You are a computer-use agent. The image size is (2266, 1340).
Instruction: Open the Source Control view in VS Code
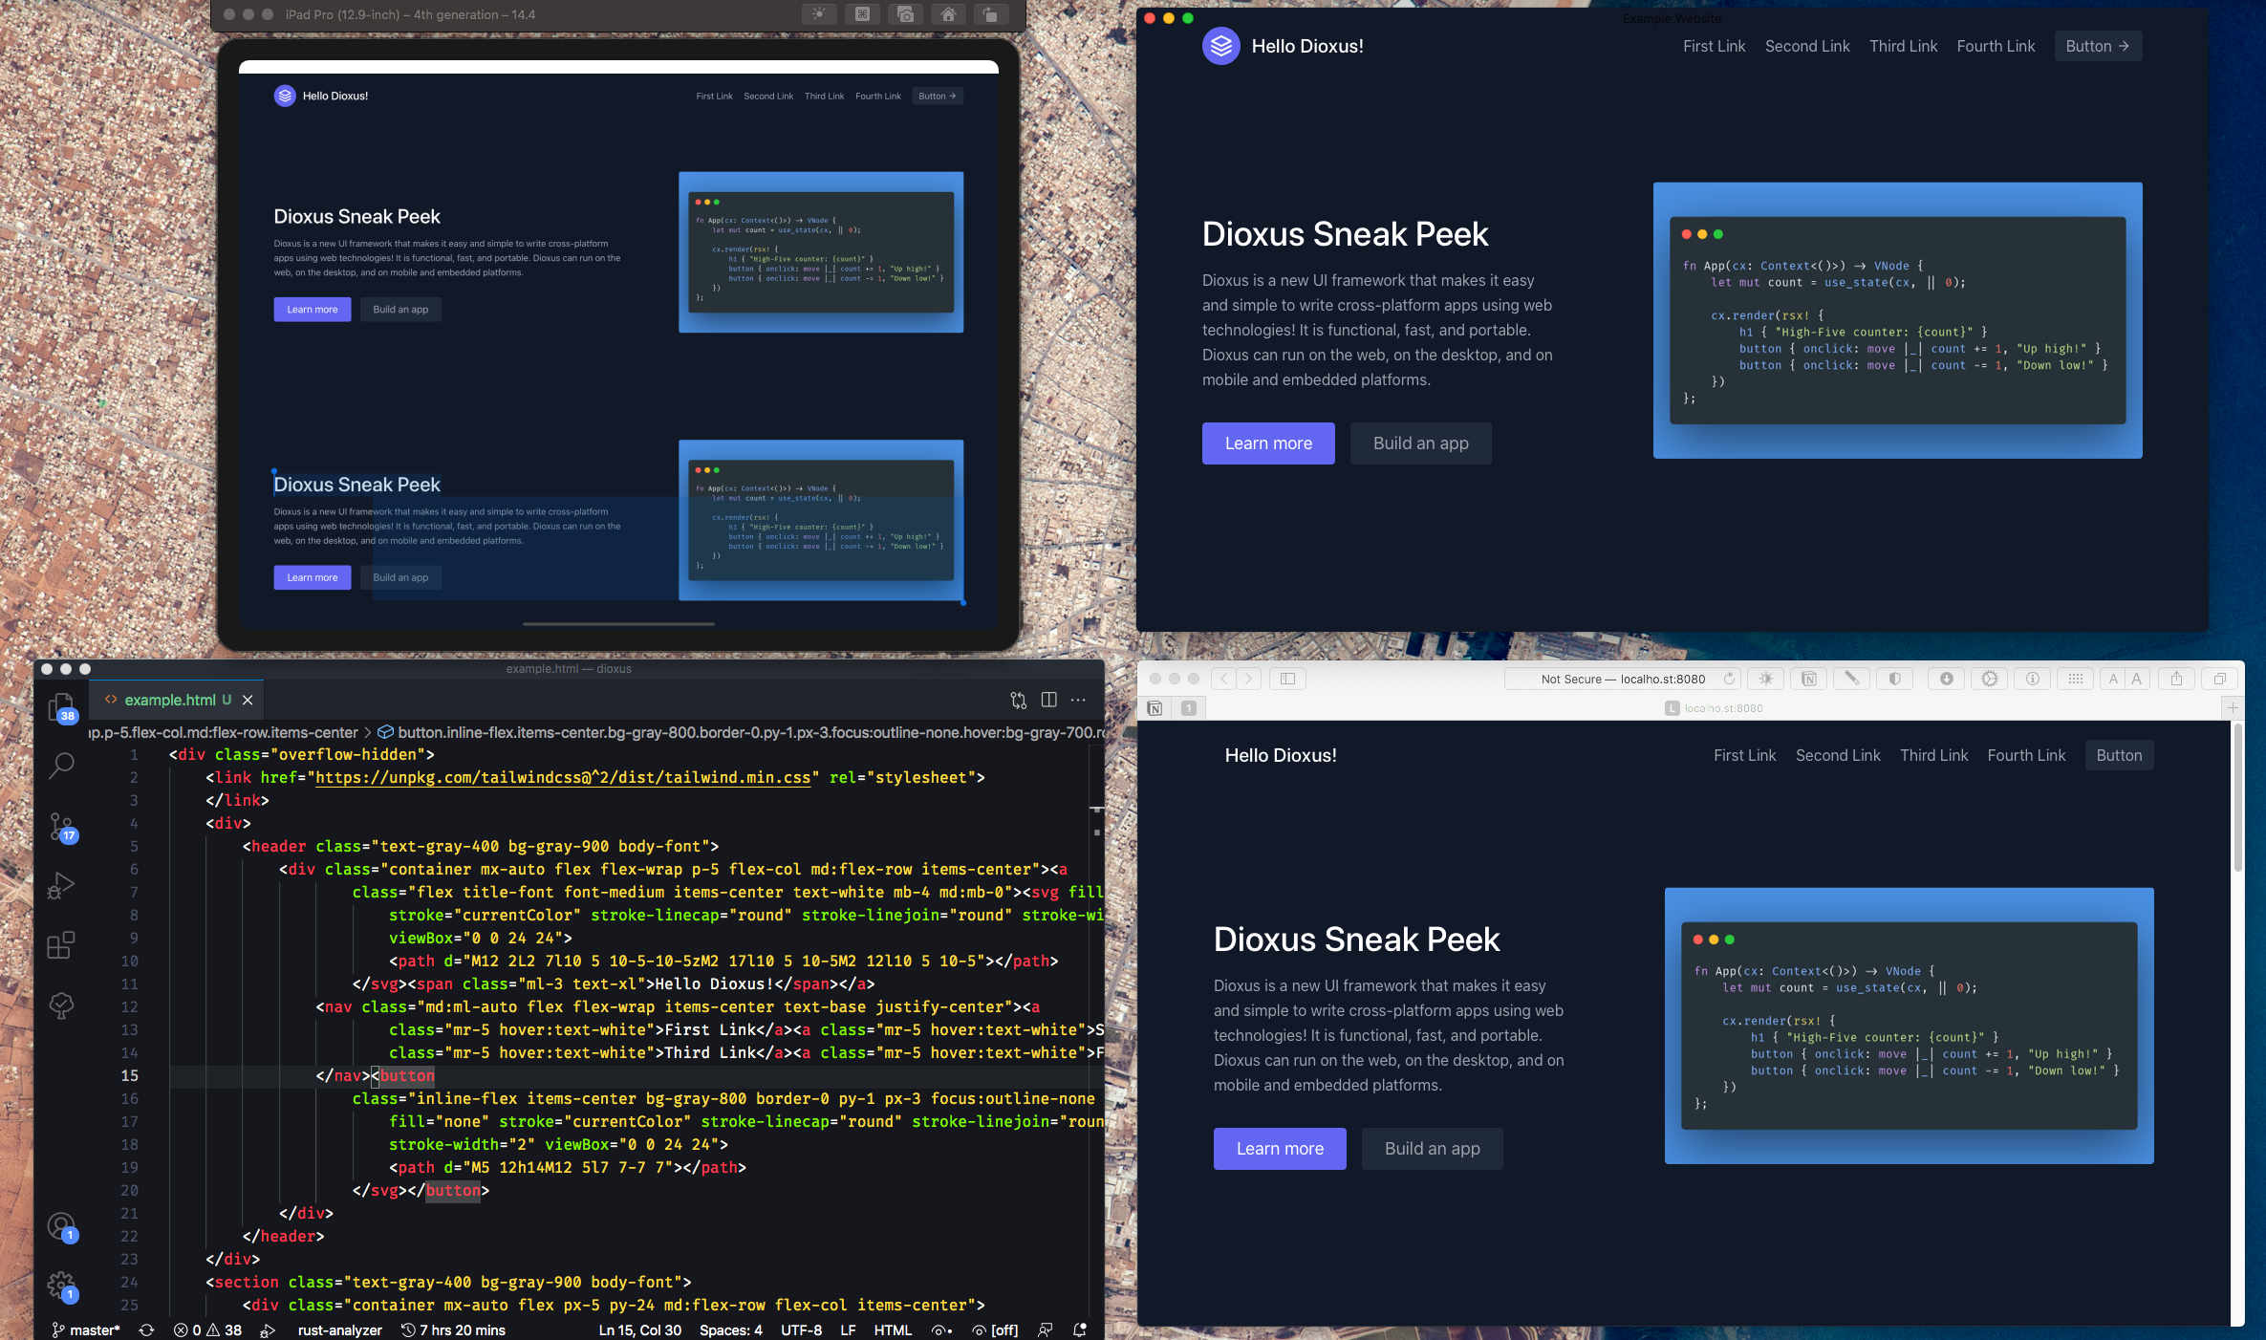click(x=61, y=828)
